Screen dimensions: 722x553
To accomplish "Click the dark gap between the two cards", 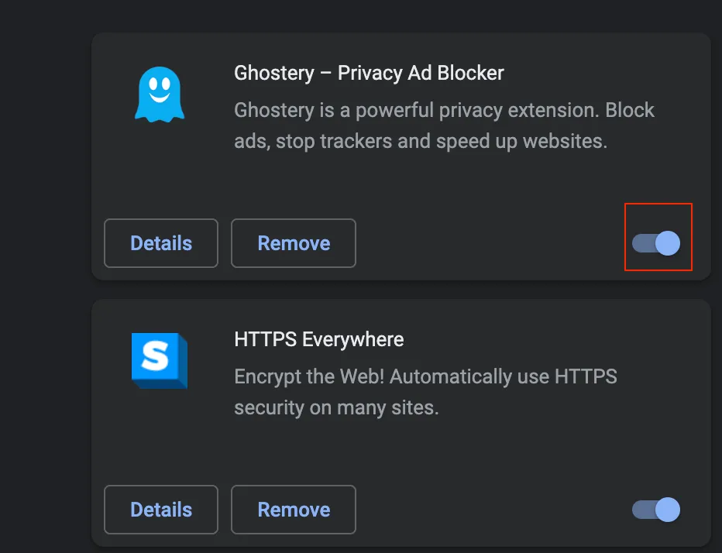I will click(401, 290).
